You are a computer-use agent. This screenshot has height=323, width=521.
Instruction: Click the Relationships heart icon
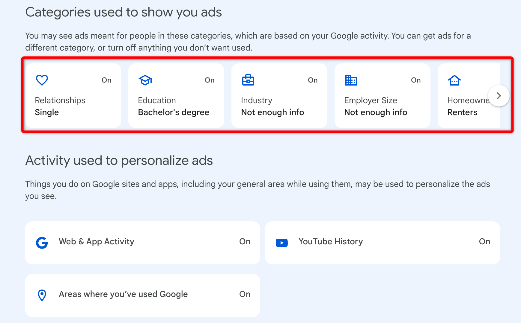click(42, 80)
